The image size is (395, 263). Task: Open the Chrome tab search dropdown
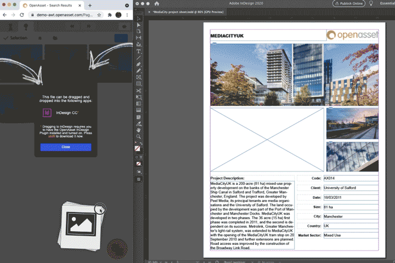click(127, 5)
